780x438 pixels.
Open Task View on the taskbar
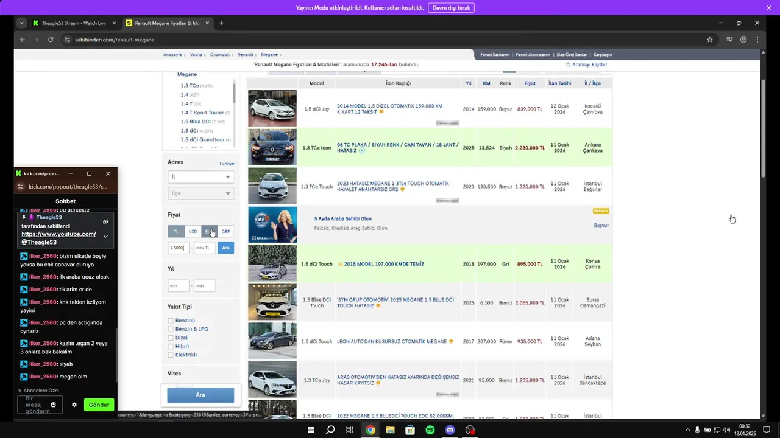coord(350,430)
